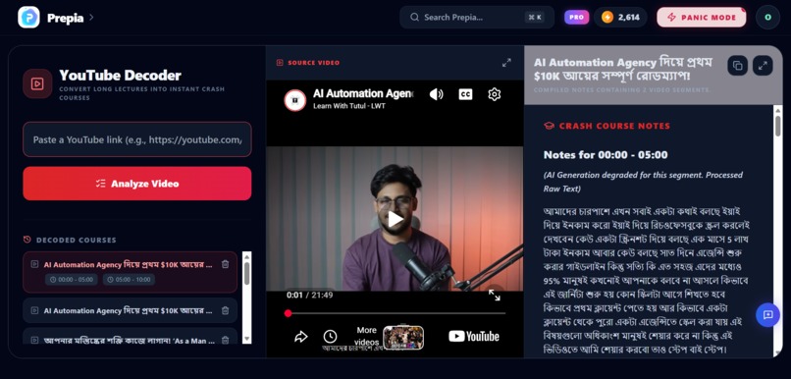Open the chat feedback bubble
The image size is (791, 379).
pyautogui.click(x=767, y=315)
